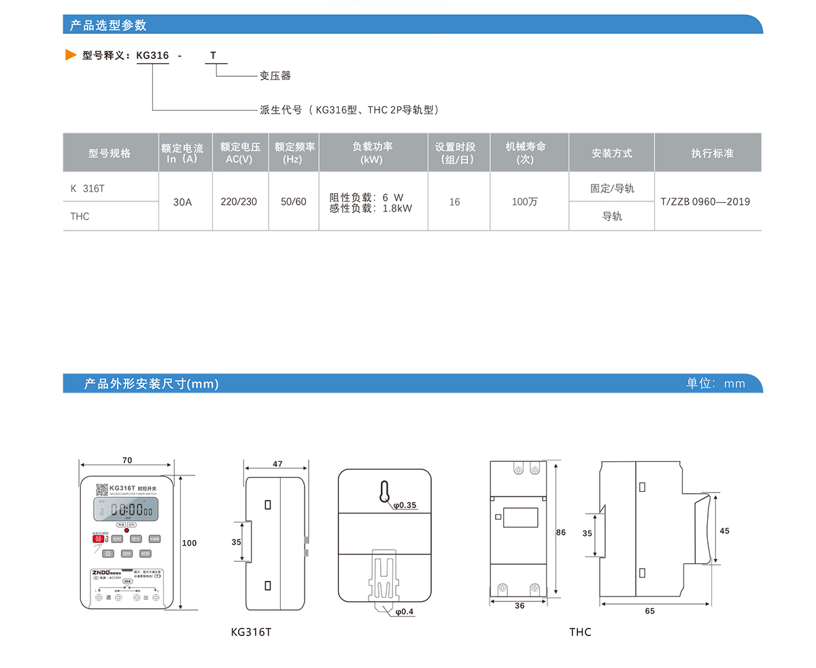Click the red indicator LED below the LCD
The height and width of the screenshot is (668, 816).
tap(126, 530)
